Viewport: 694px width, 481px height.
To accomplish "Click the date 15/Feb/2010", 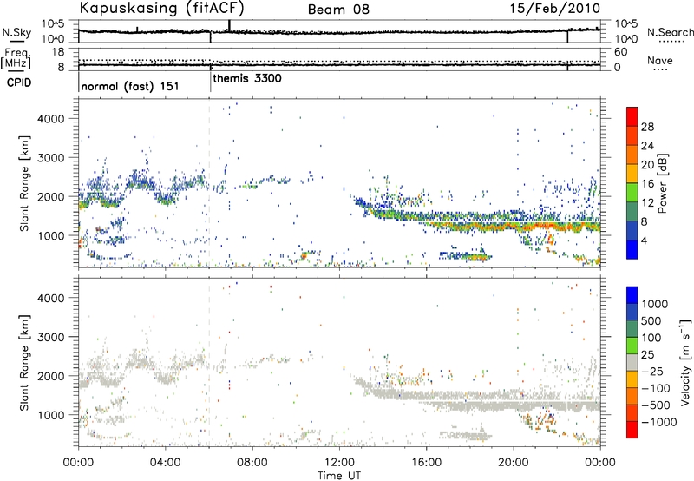I will coord(555,9).
